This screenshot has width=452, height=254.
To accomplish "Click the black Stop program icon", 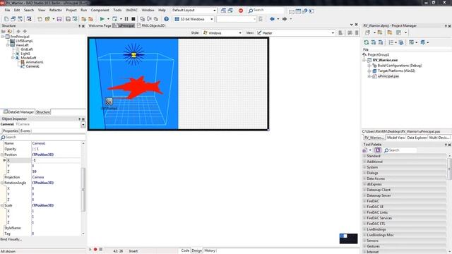I will (133, 19).
